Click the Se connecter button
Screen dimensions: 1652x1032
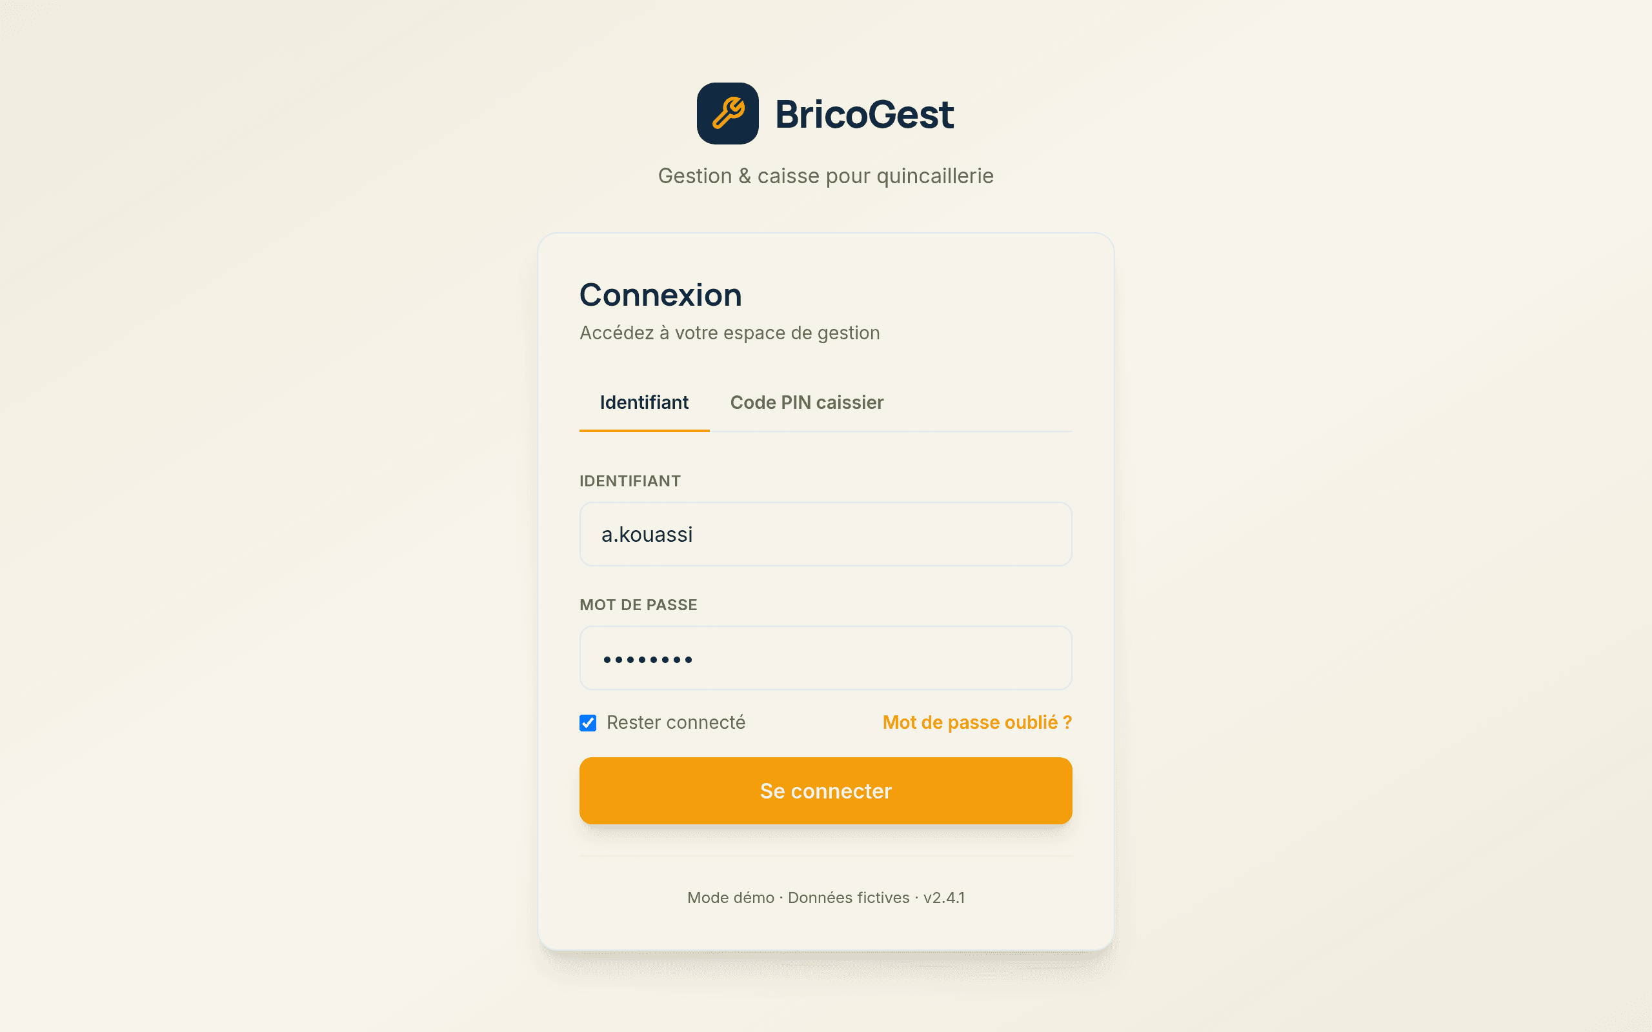tap(825, 791)
